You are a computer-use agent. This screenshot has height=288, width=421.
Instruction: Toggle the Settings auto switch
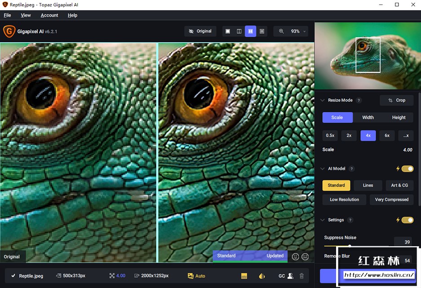pos(408,220)
